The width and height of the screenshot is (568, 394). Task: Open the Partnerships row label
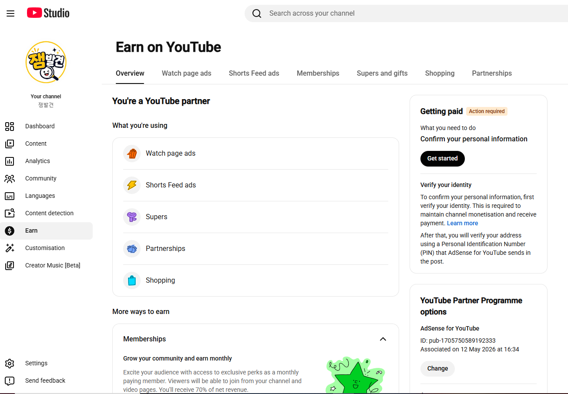coord(165,249)
